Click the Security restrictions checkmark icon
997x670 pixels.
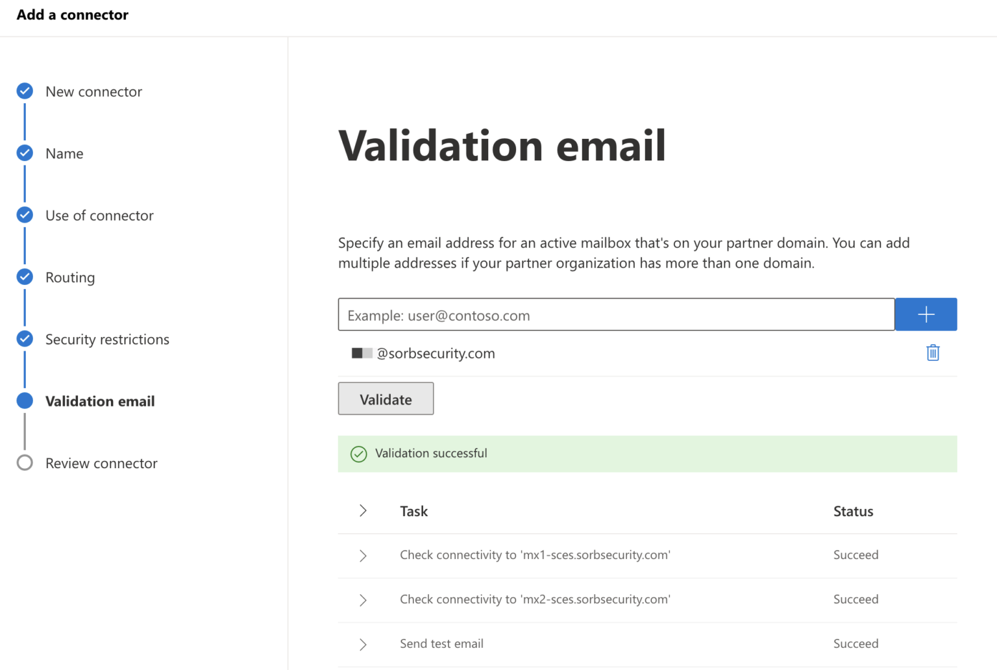pos(25,339)
